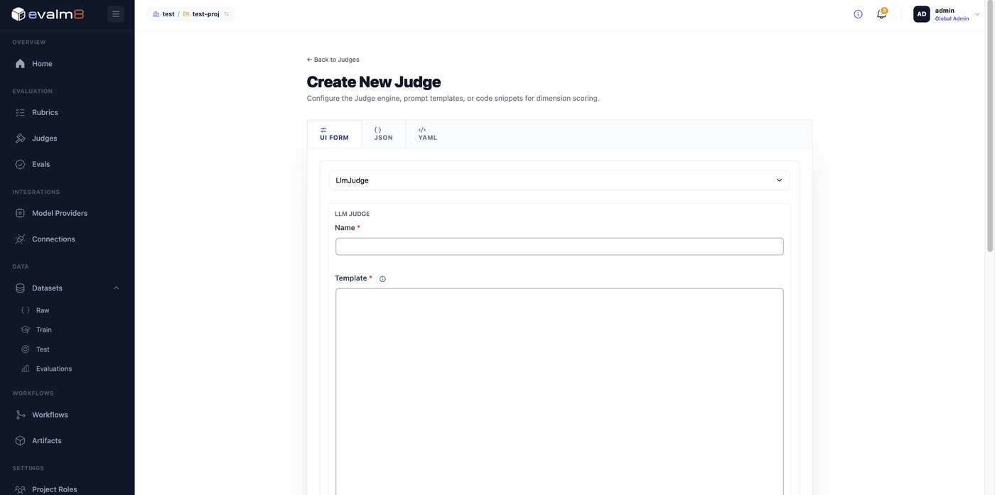Click the Create New Judge heading
This screenshot has height=495, width=995.
coord(374,82)
